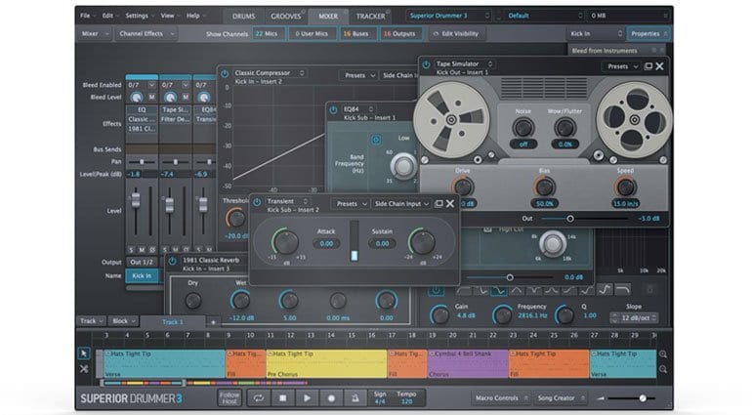
Task: Open the Channel Effects dropdown
Action: (x=146, y=34)
